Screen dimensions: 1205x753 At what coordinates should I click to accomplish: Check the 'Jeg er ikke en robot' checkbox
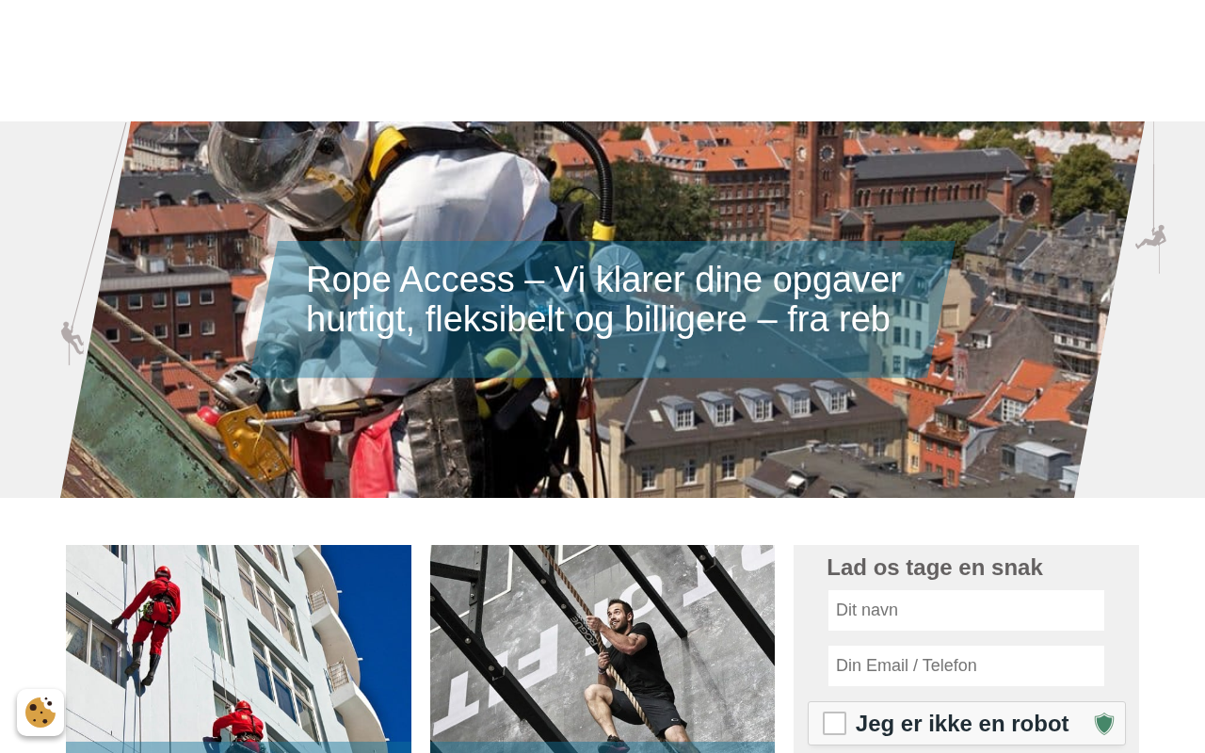pyautogui.click(x=834, y=723)
